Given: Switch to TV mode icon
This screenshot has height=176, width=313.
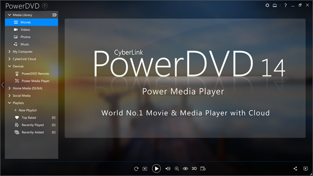Looking at the screenshot, I should [275, 5].
